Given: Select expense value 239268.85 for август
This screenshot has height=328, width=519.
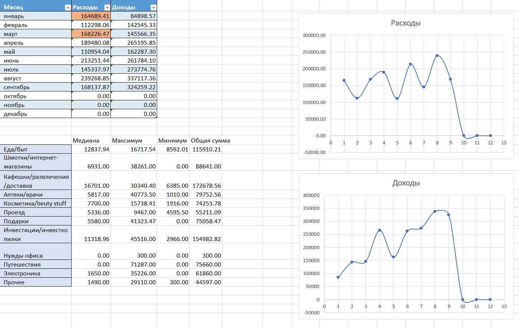Looking at the screenshot, I should coord(91,78).
